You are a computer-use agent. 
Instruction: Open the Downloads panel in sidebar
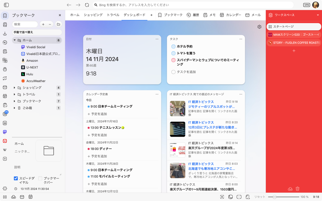[x=5, y=33]
